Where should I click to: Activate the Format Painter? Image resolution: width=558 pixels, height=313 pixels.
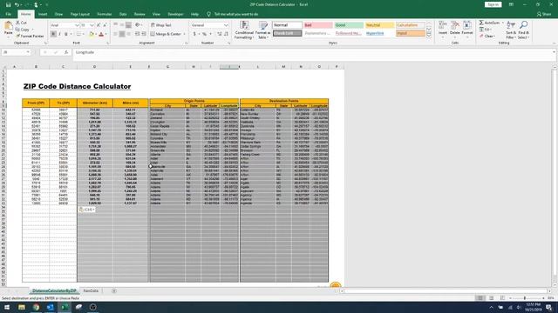point(30,36)
